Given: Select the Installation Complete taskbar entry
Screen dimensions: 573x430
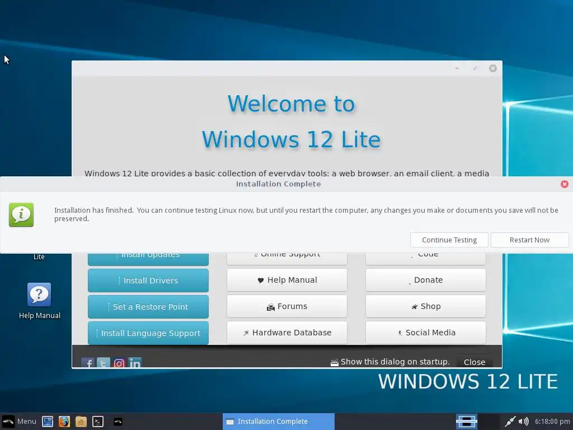Looking at the screenshot, I should [279, 421].
